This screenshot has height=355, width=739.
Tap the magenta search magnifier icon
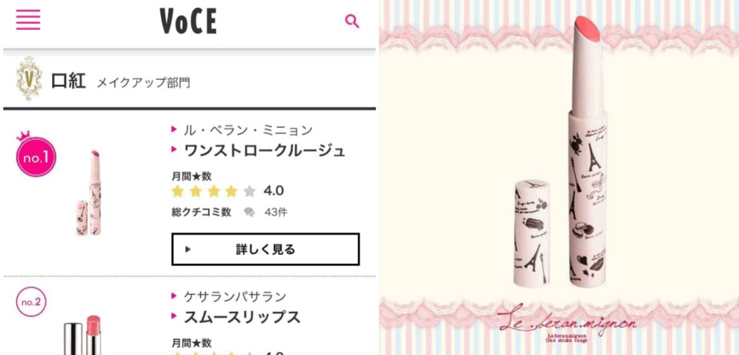coord(351,21)
